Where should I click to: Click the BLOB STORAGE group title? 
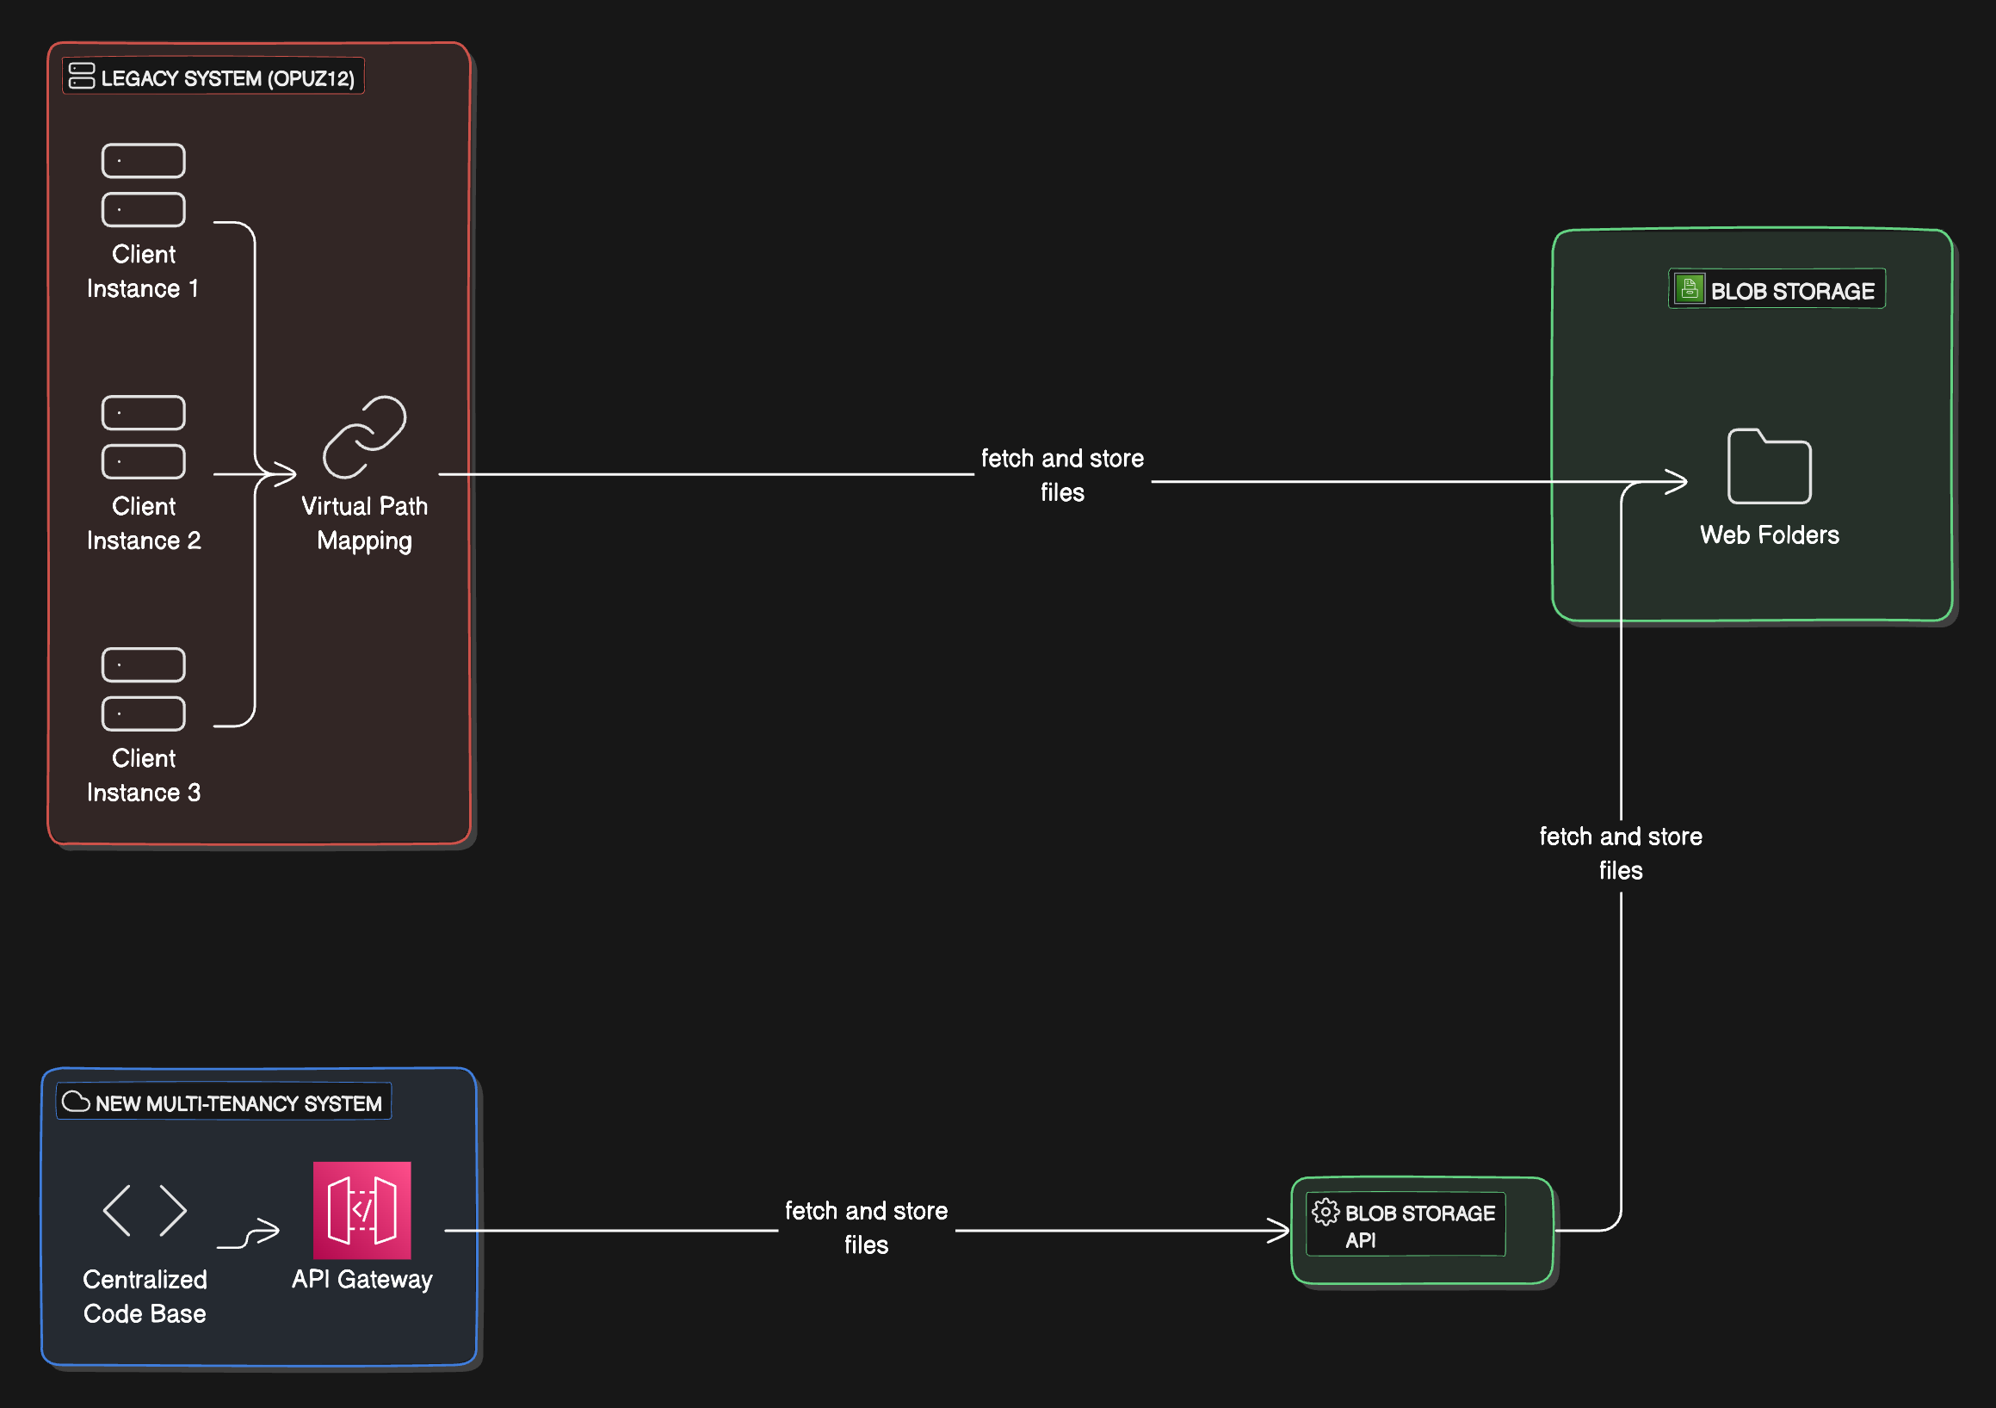coord(1792,291)
